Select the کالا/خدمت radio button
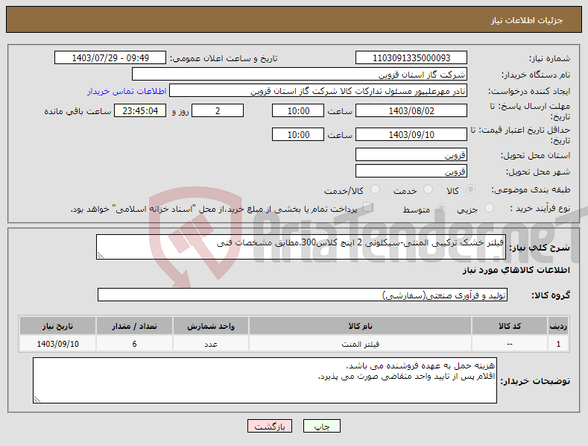This screenshot has width=588, height=446. click(375, 189)
